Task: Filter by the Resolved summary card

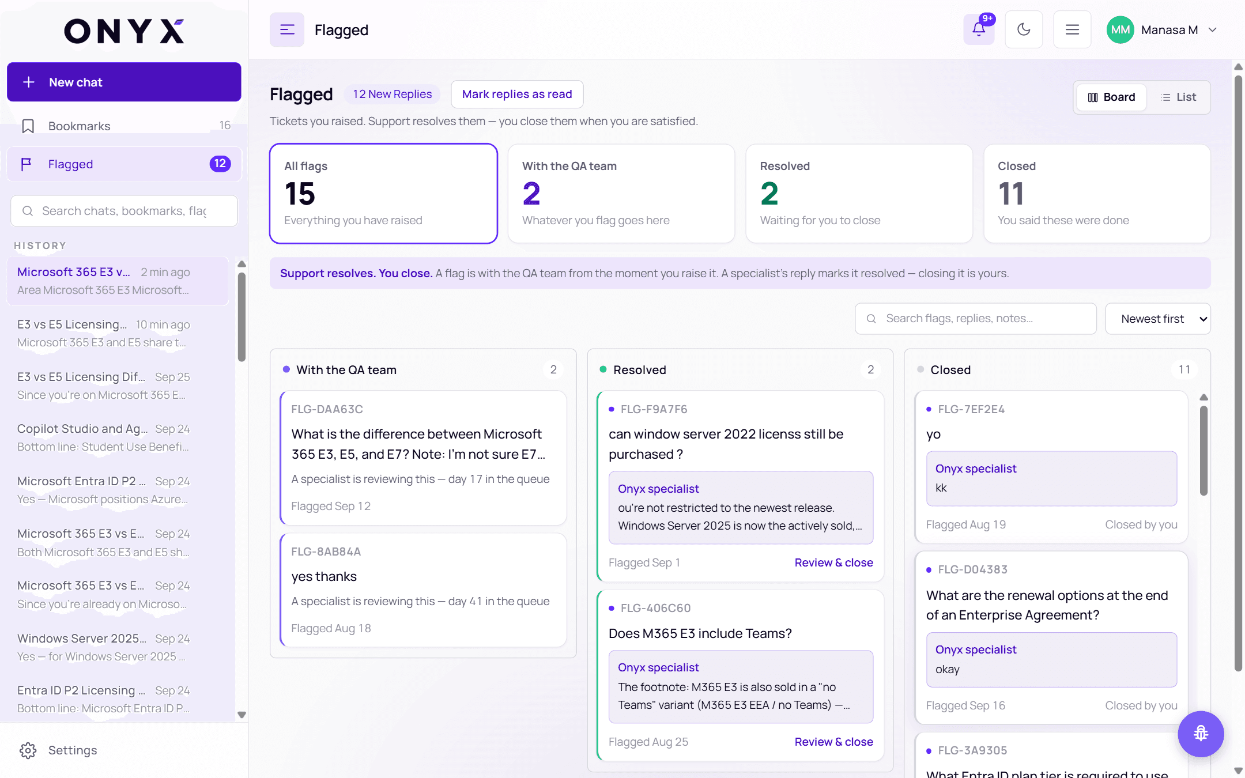Action: coord(859,194)
